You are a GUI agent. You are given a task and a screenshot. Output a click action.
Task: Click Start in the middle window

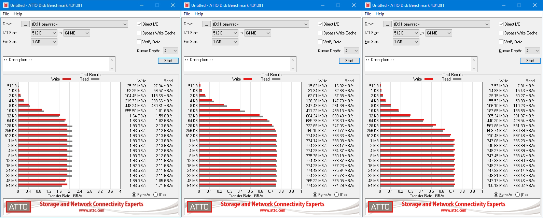349,61
